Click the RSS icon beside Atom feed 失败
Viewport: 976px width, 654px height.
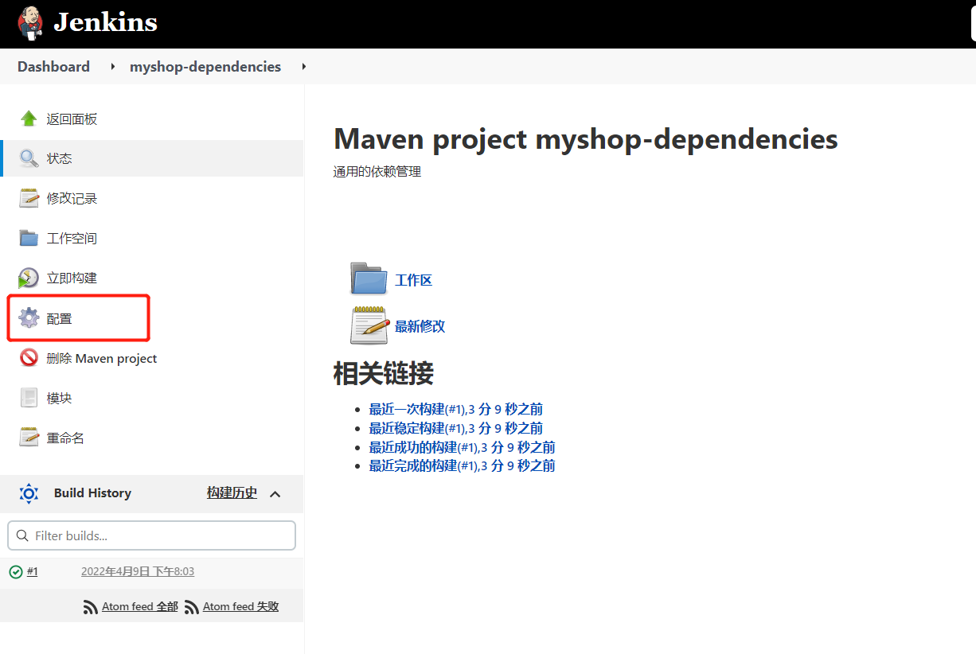[192, 607]
